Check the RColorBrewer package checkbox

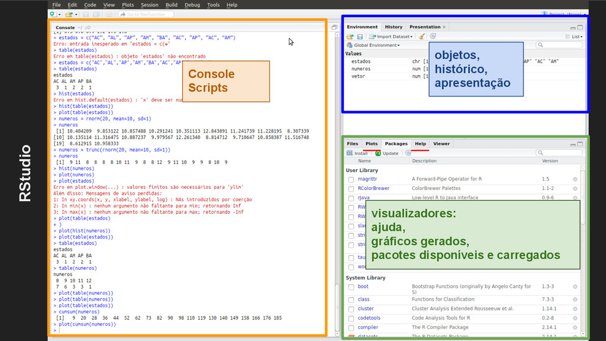pos(351,189)
